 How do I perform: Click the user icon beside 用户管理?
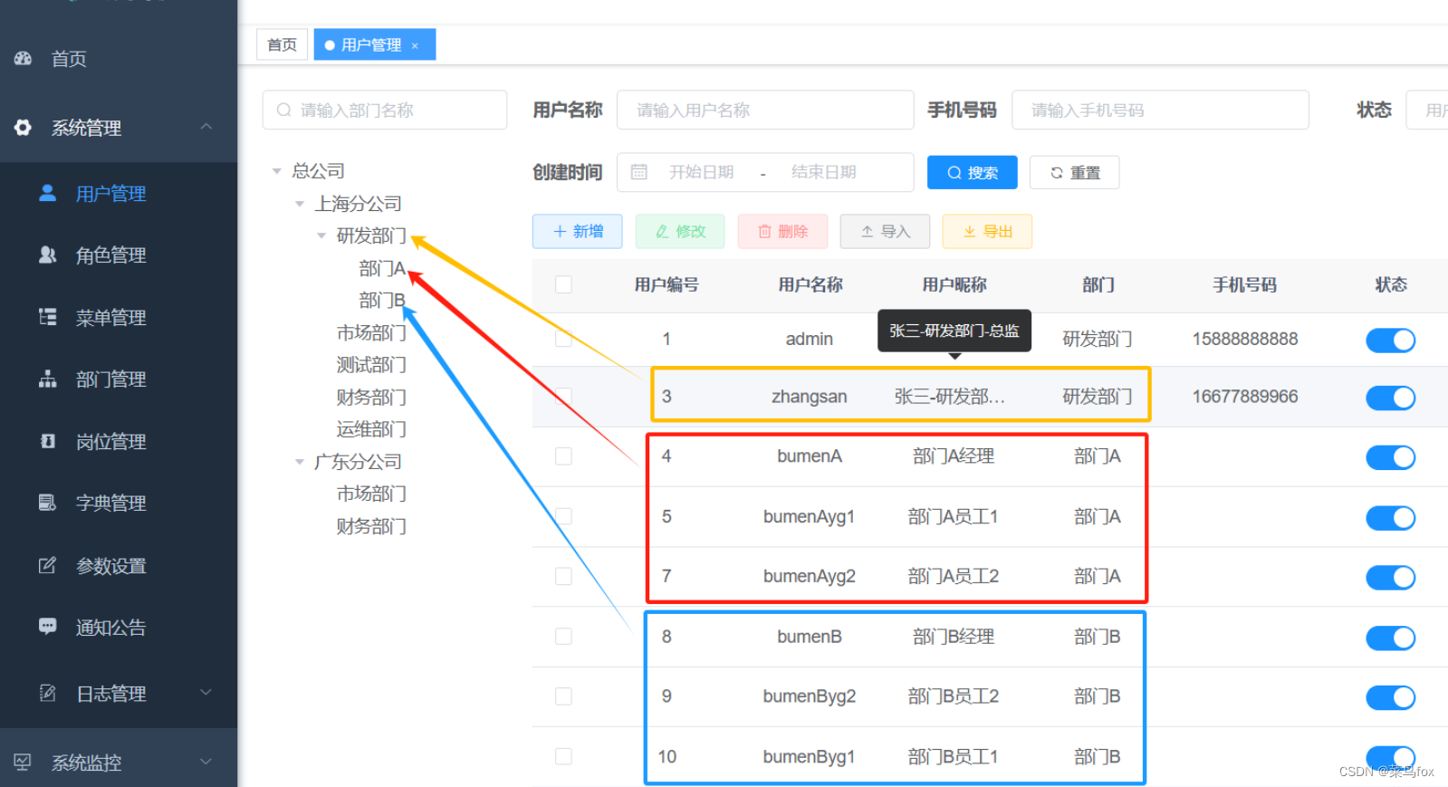pyautogui.click(x=48, y=193)
